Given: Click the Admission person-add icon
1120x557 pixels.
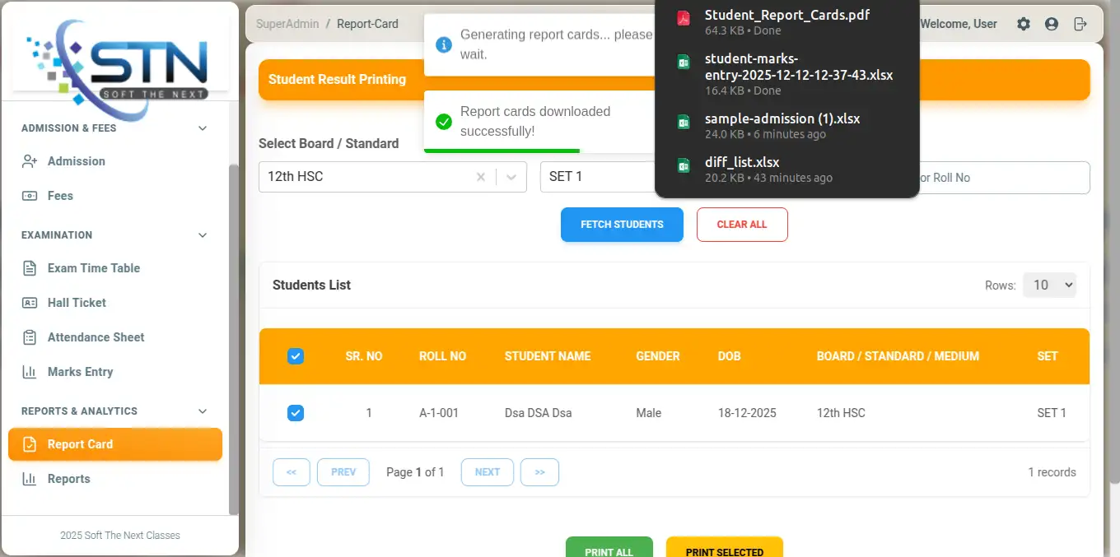Looking at the screenshot, I should click(30, 161).
